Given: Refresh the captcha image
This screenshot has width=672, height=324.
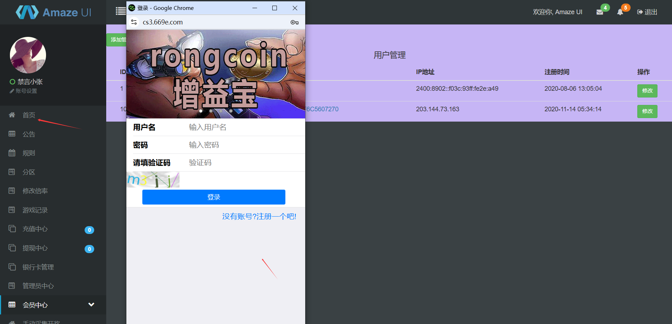Looking at the screenshot, I should point(153,180).
